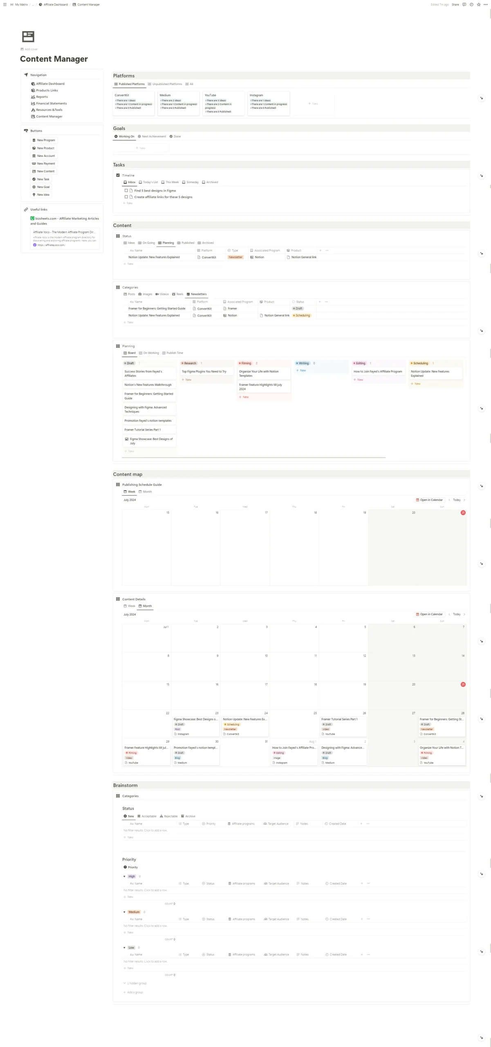Go to previous month in Content Details calendar

(x=449, y=614)
